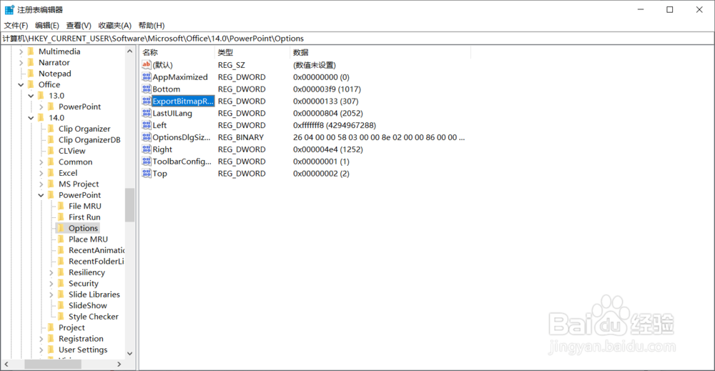Screen dimensions: 715x371
Task: Expand the Narrator key
Action: click(x=21, y=62)
